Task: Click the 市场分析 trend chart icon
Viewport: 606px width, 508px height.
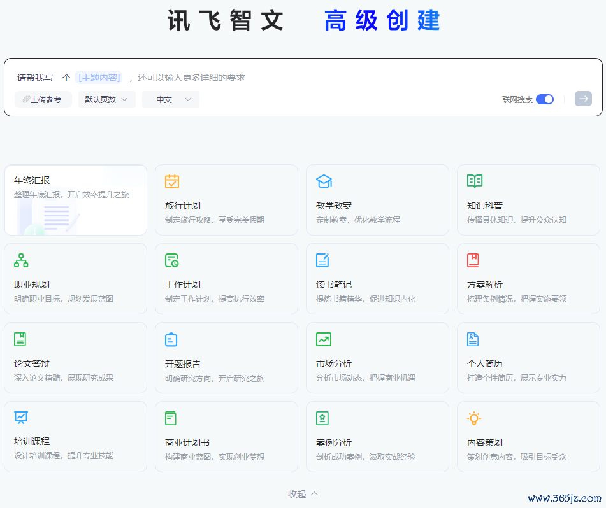Action: [324, 339]
